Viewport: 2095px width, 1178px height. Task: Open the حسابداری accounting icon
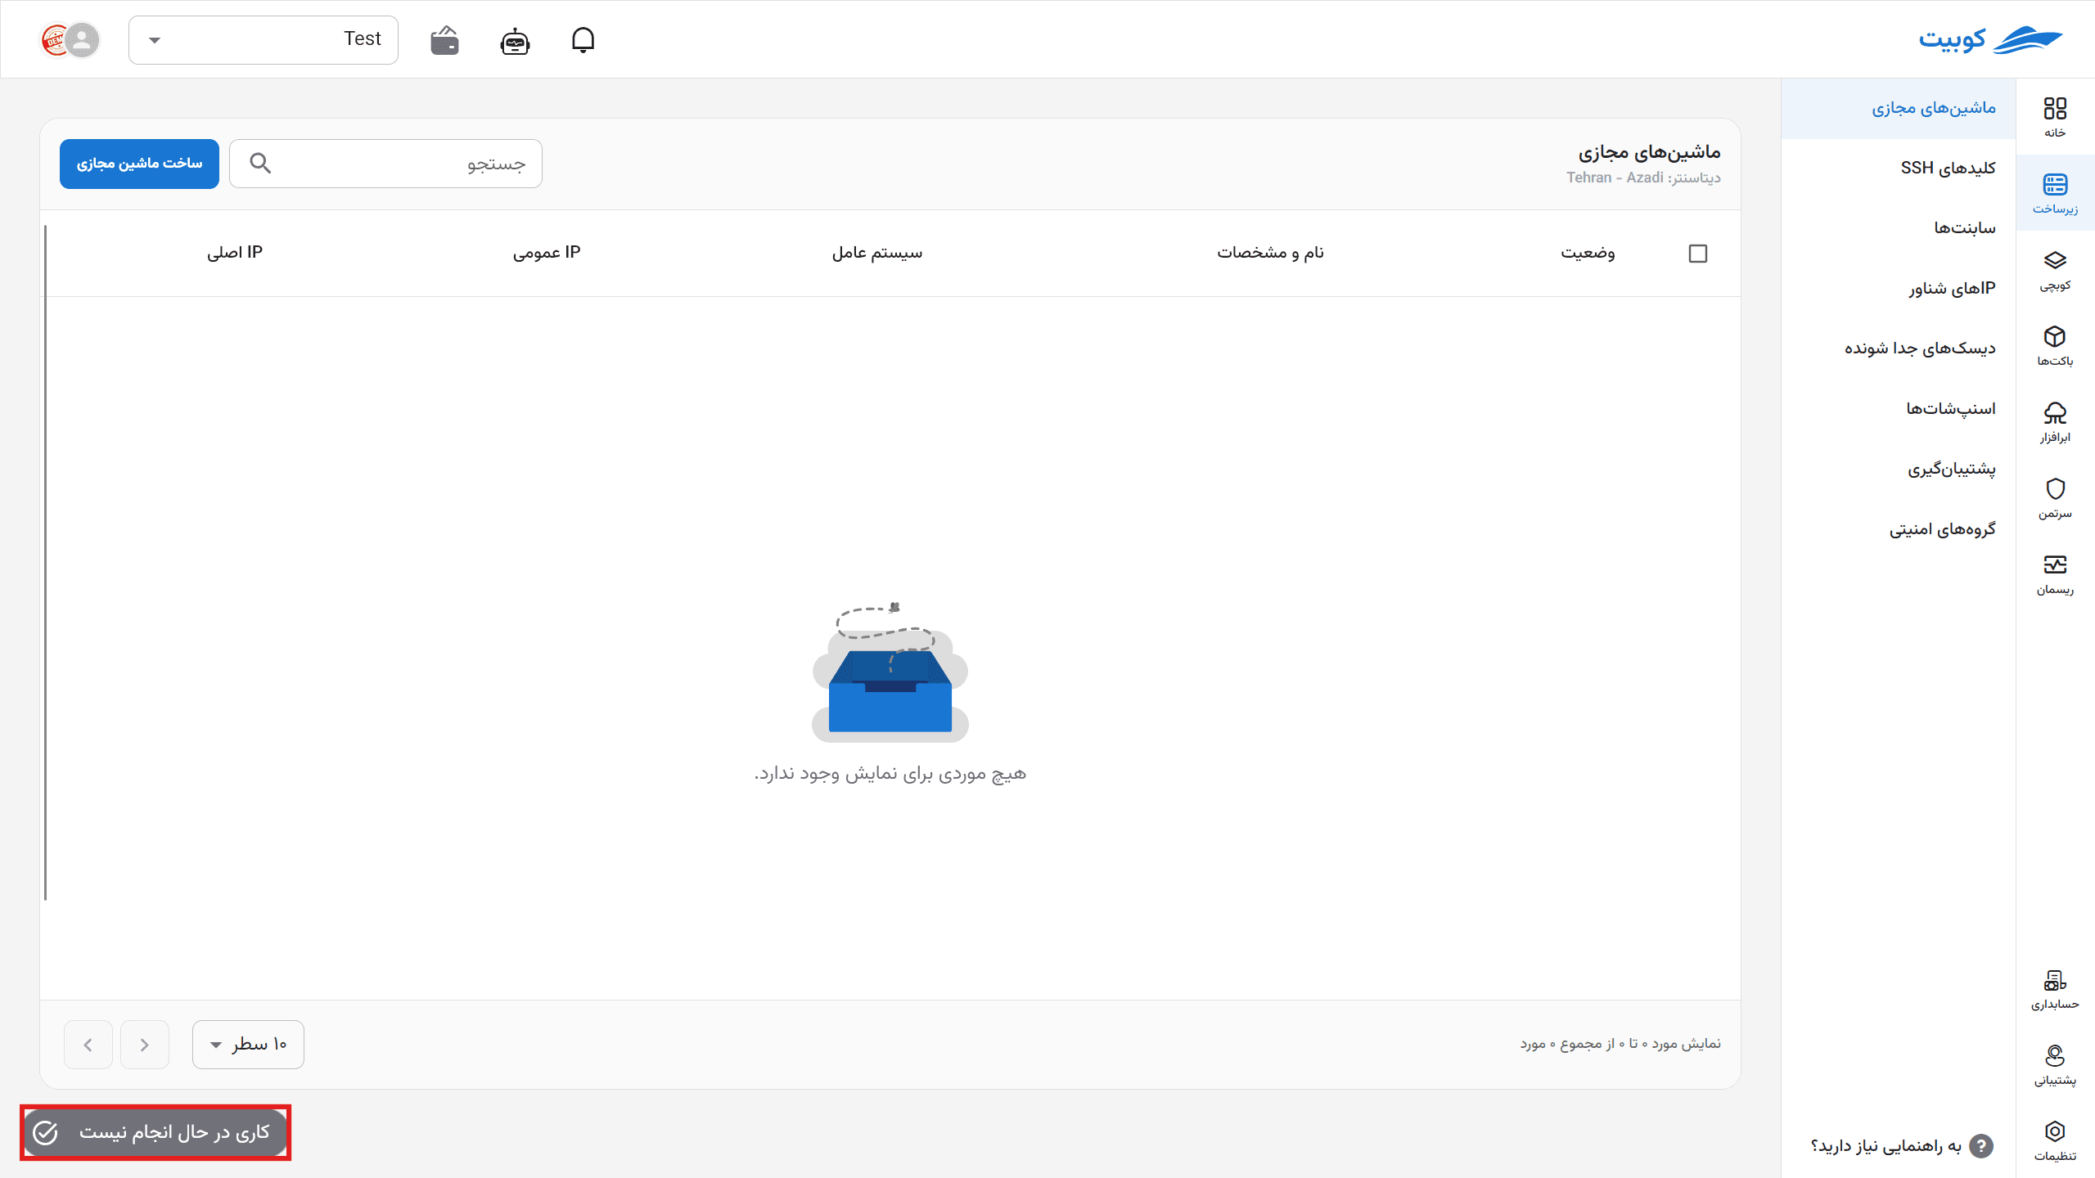click(2055, 988)
